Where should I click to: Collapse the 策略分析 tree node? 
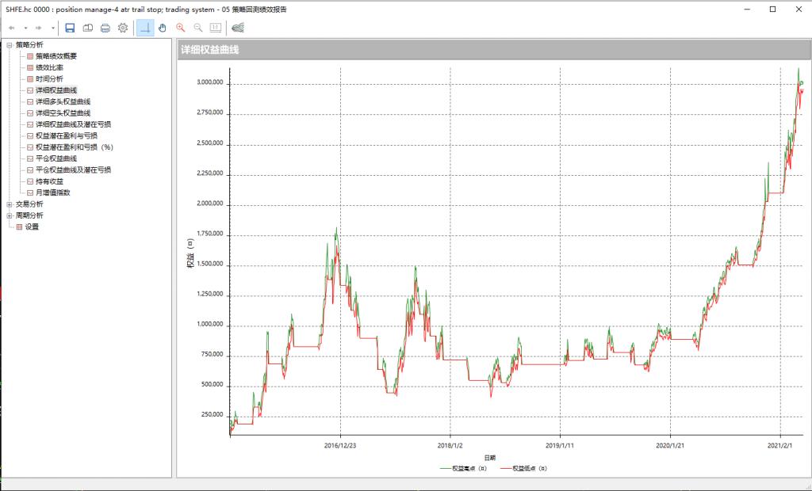click(10, 45)
